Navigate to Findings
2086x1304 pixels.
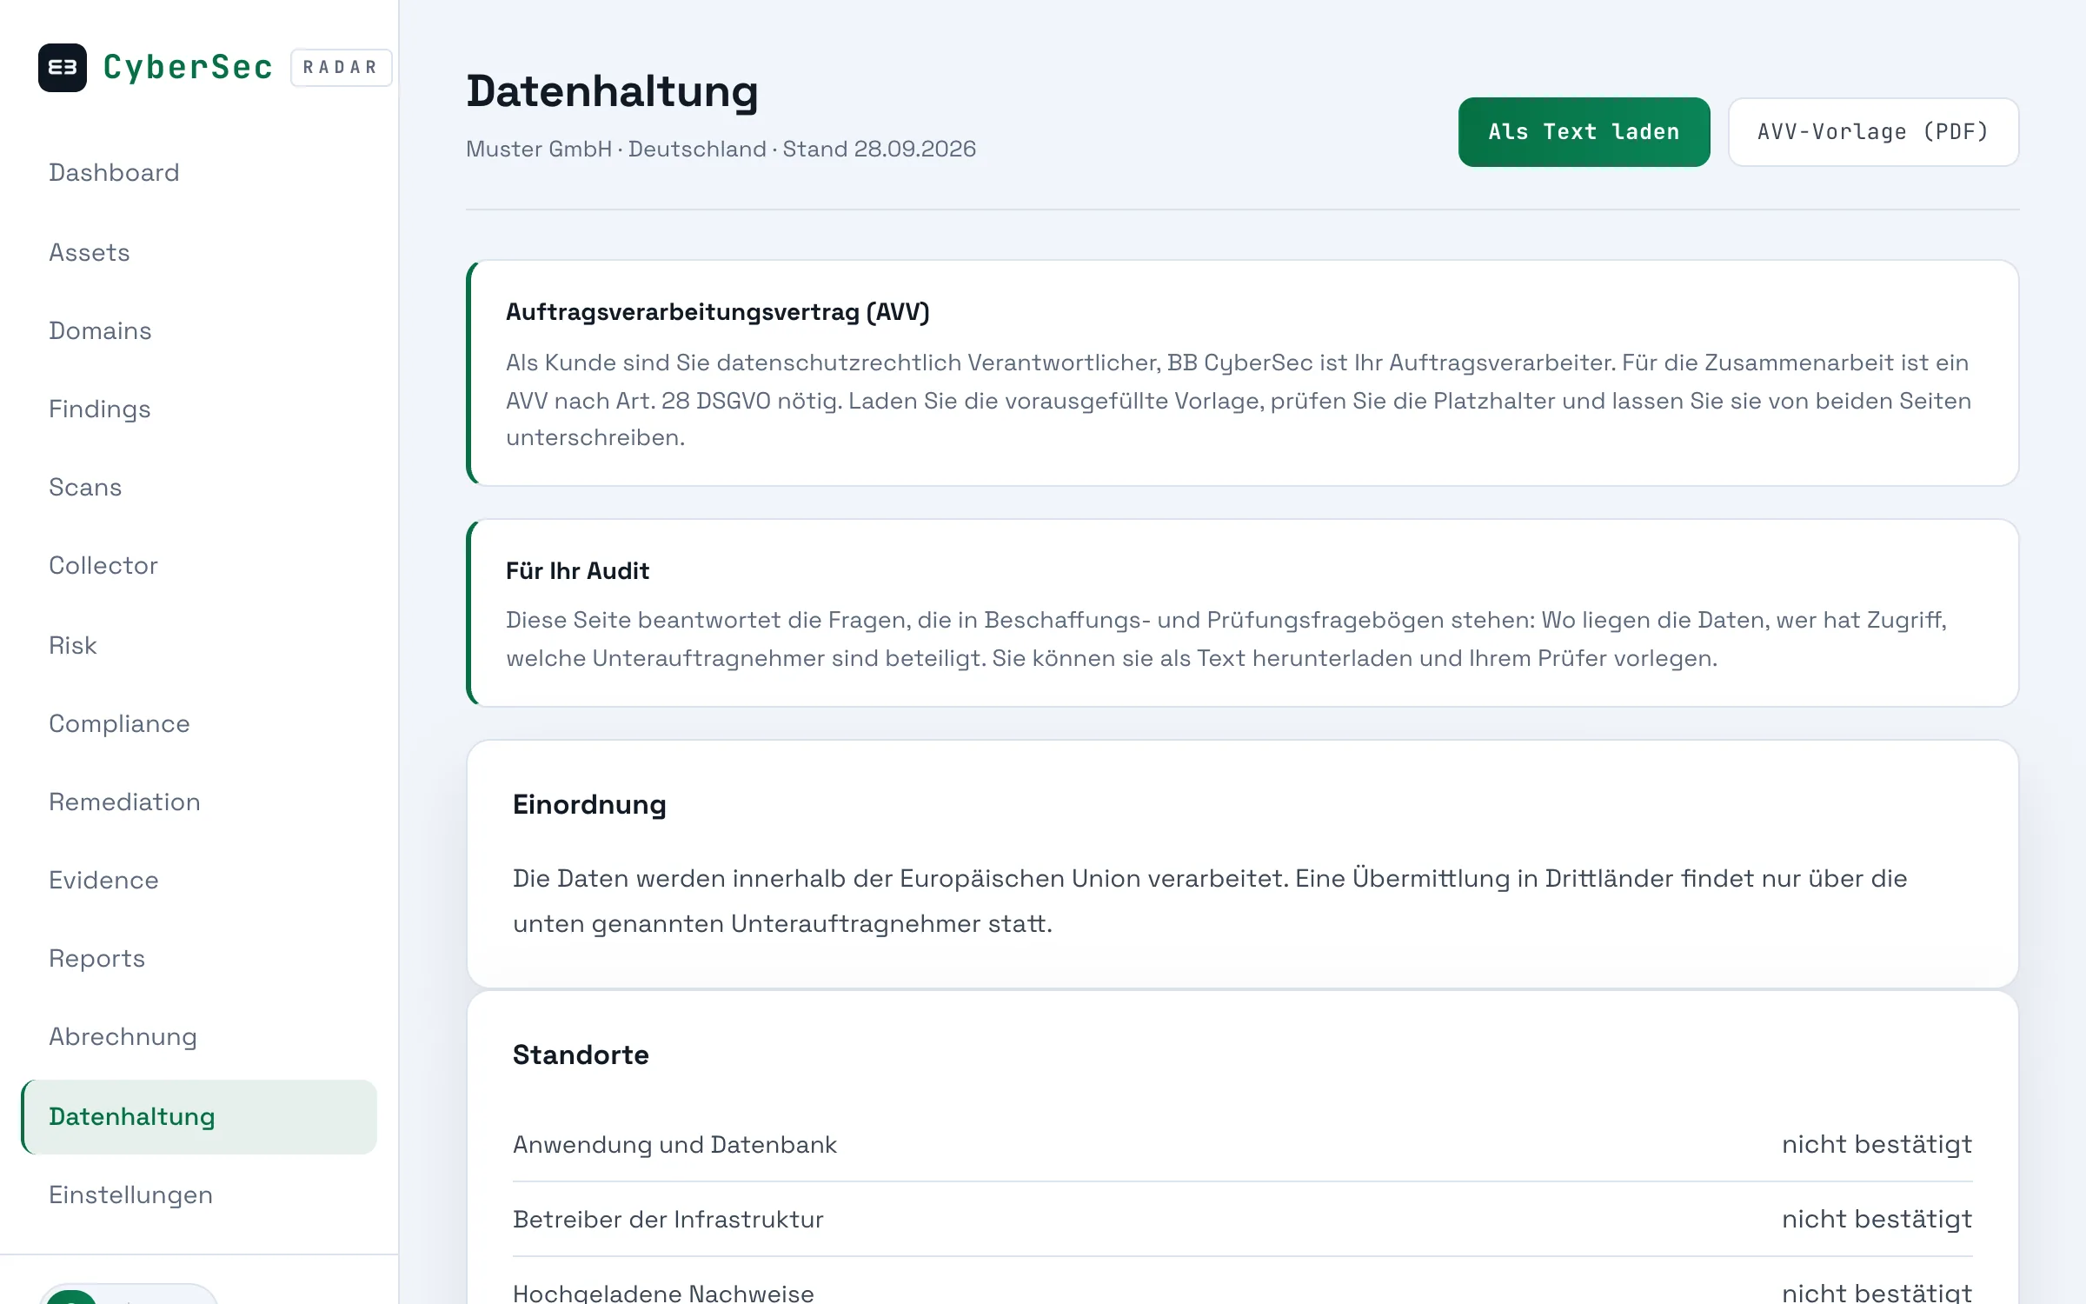100,409
